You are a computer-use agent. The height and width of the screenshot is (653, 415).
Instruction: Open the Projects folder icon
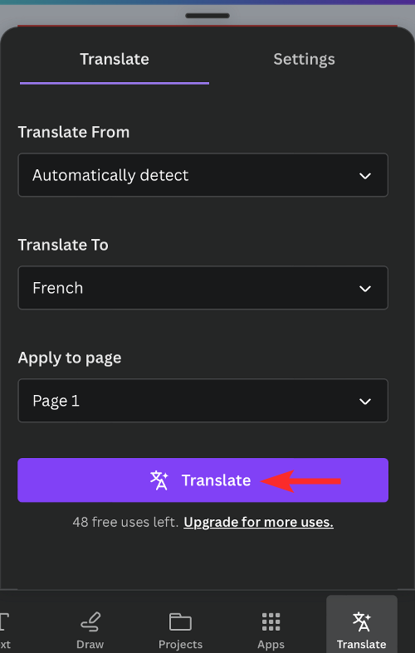click(180, 622)
